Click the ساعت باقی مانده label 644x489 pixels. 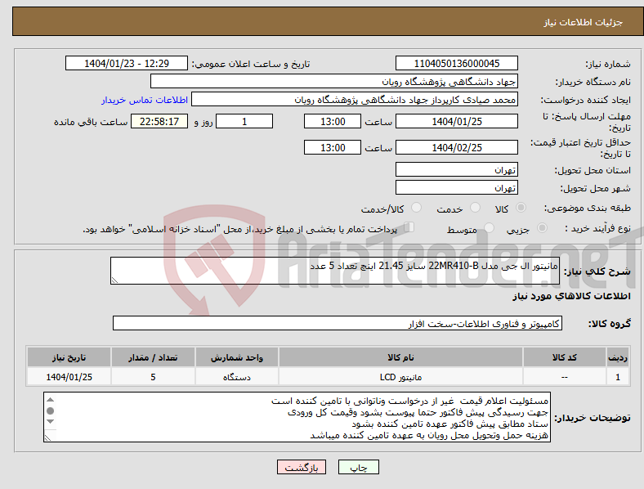click(x=91, y=122)
